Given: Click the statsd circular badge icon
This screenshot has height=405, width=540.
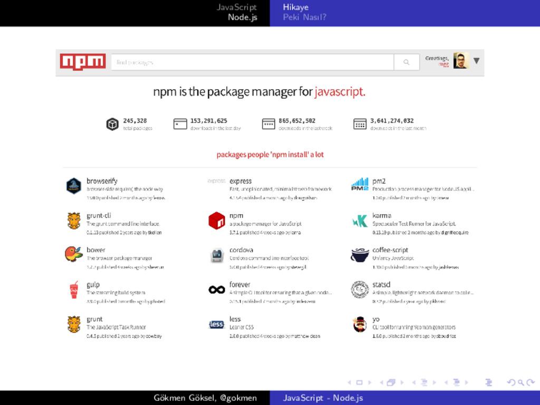Looking at the screenshot, I should 360,290.
